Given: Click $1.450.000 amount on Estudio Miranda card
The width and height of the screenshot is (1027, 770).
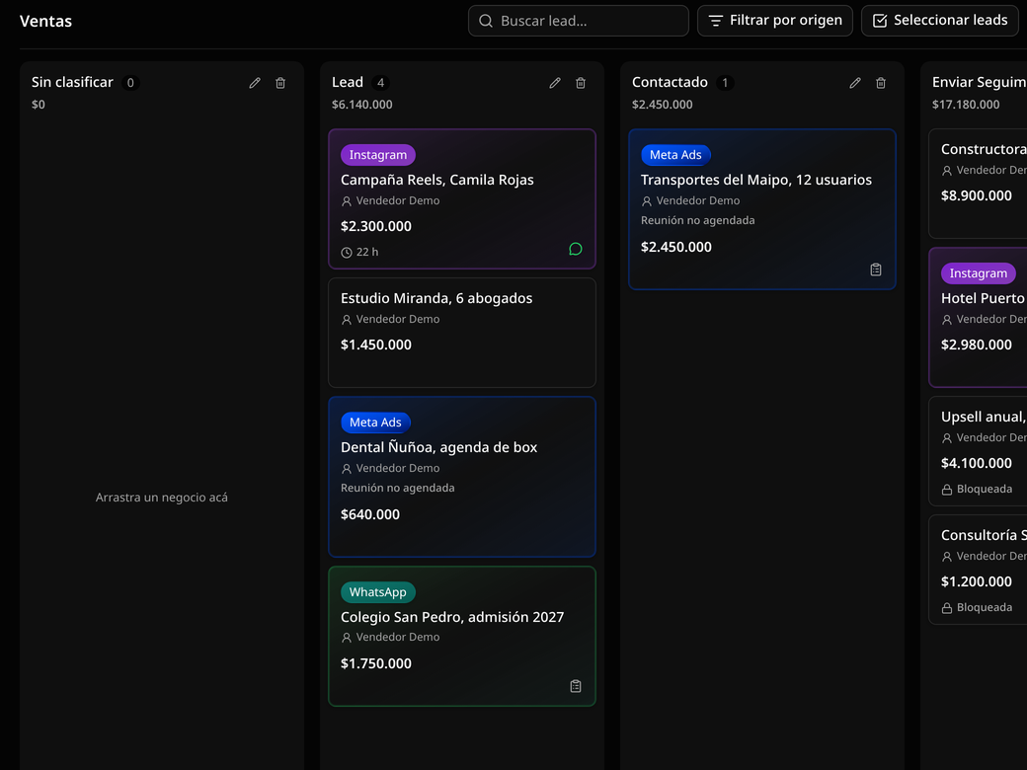Looking at the screenshot, I should click(x=376, y=346).
